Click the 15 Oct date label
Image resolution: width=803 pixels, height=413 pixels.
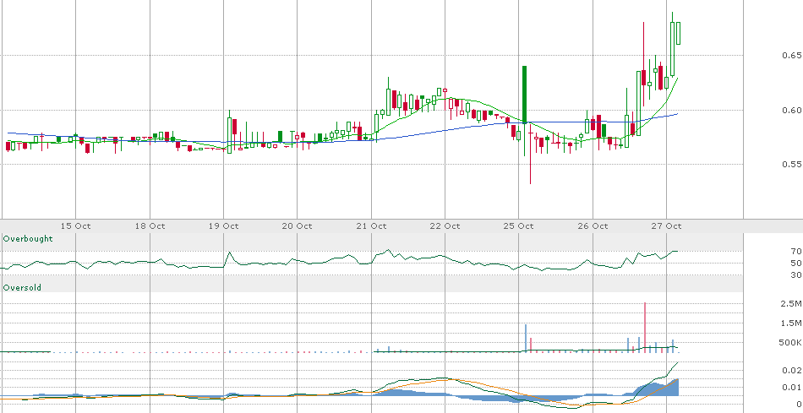coord(76,226)
